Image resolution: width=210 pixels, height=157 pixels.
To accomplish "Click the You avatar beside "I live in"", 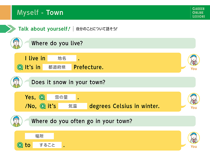I will click(194, 61).
